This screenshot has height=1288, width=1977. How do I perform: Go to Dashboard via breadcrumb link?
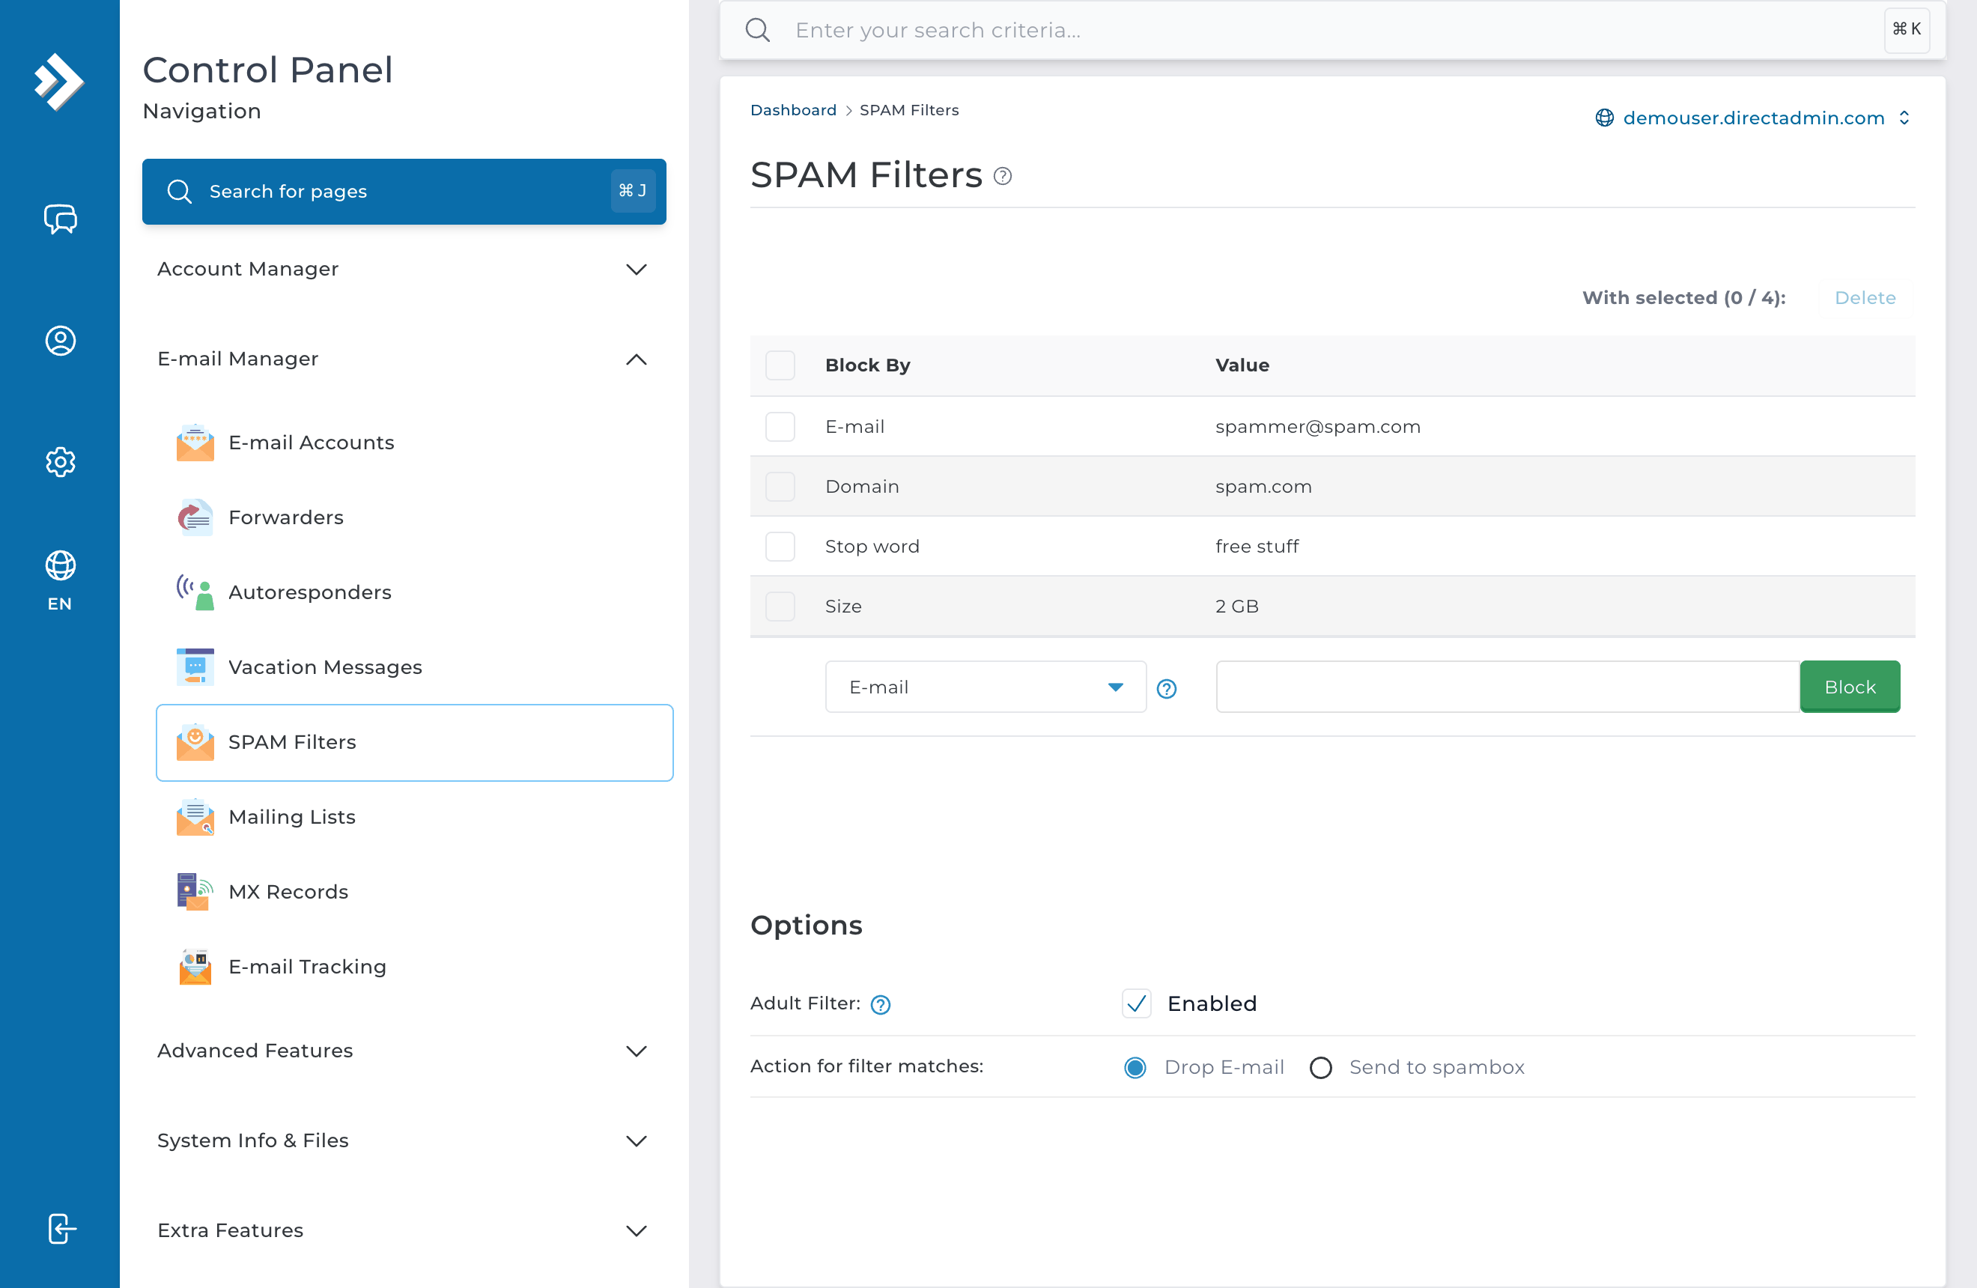point(793,110)
